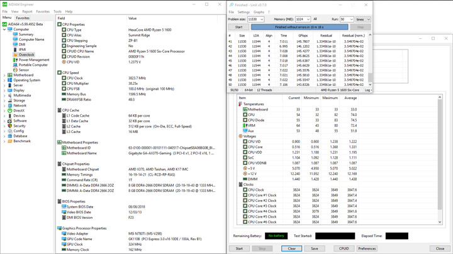Click the Preferences button

(x=367, y=248)
